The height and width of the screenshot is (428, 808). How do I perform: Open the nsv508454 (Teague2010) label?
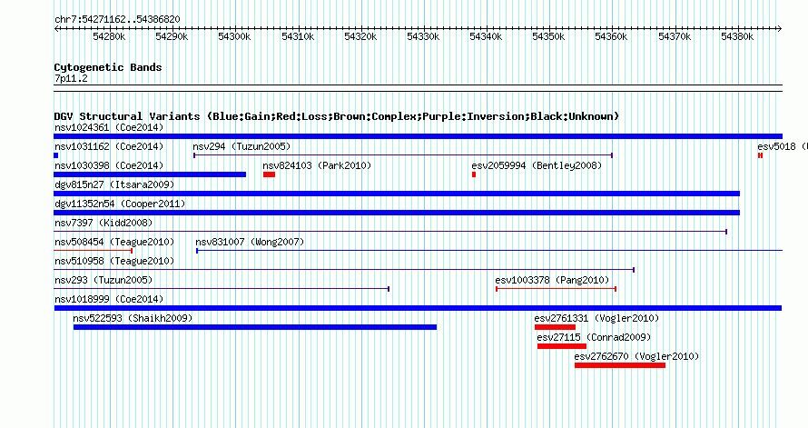tap(114, 242)
